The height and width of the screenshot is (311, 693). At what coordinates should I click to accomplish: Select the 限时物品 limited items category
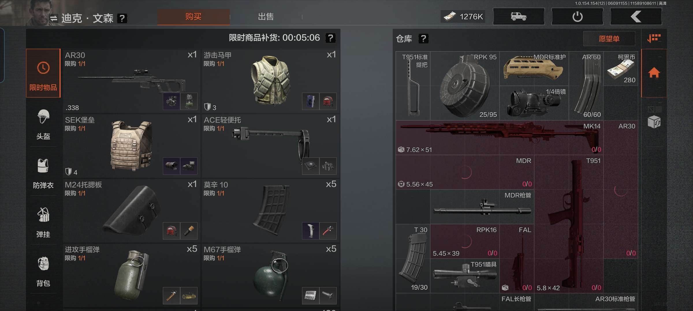click(43, 73)
